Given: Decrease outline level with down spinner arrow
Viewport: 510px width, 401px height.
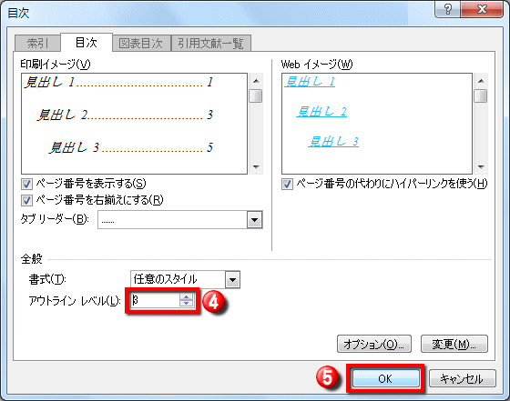Looking at the screenshot, I should [x=186, y=304].
